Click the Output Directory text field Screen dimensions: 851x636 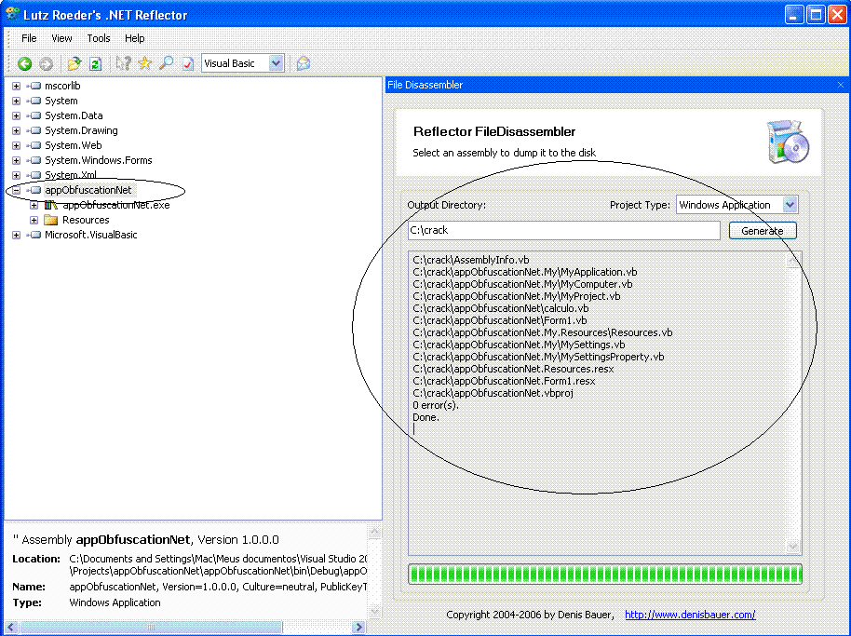coord(564,230)
